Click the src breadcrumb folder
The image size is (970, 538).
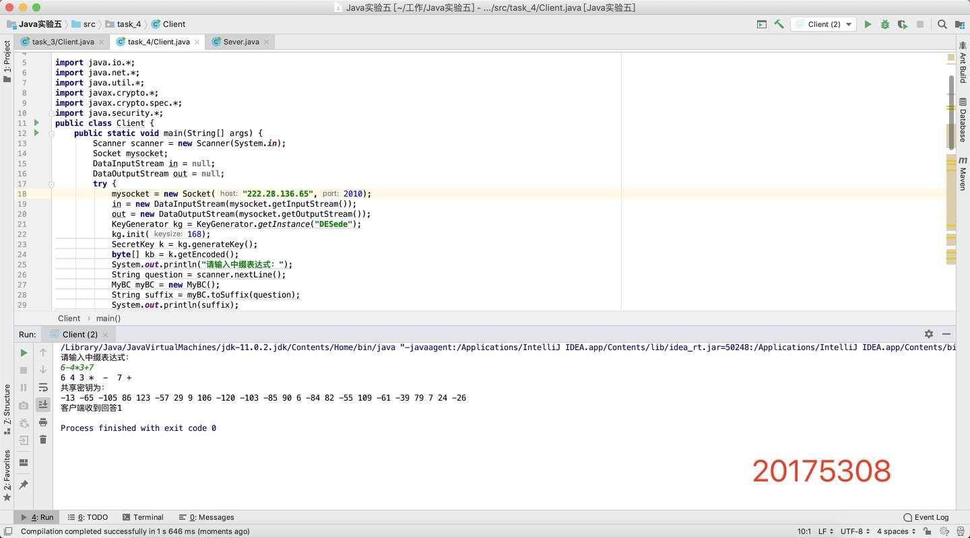[84, 24]
